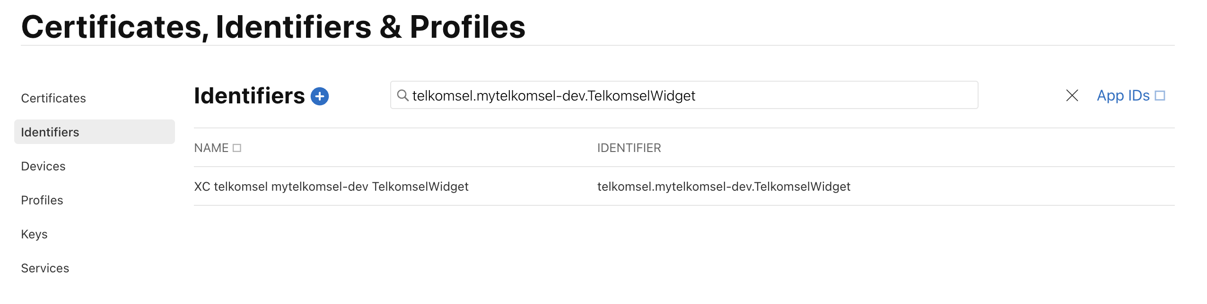The height and width of the screenshot is (304, 1207).
Task: Navigate to the Keys section
Action: pyautogui.click(x=34, y=234)
